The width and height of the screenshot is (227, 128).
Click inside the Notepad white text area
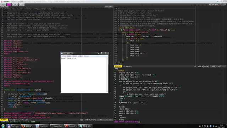(x=84, y=75)
